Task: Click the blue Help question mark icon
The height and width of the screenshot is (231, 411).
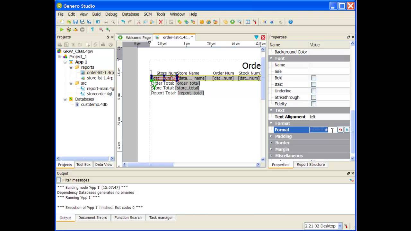Action: click(291, 22)
